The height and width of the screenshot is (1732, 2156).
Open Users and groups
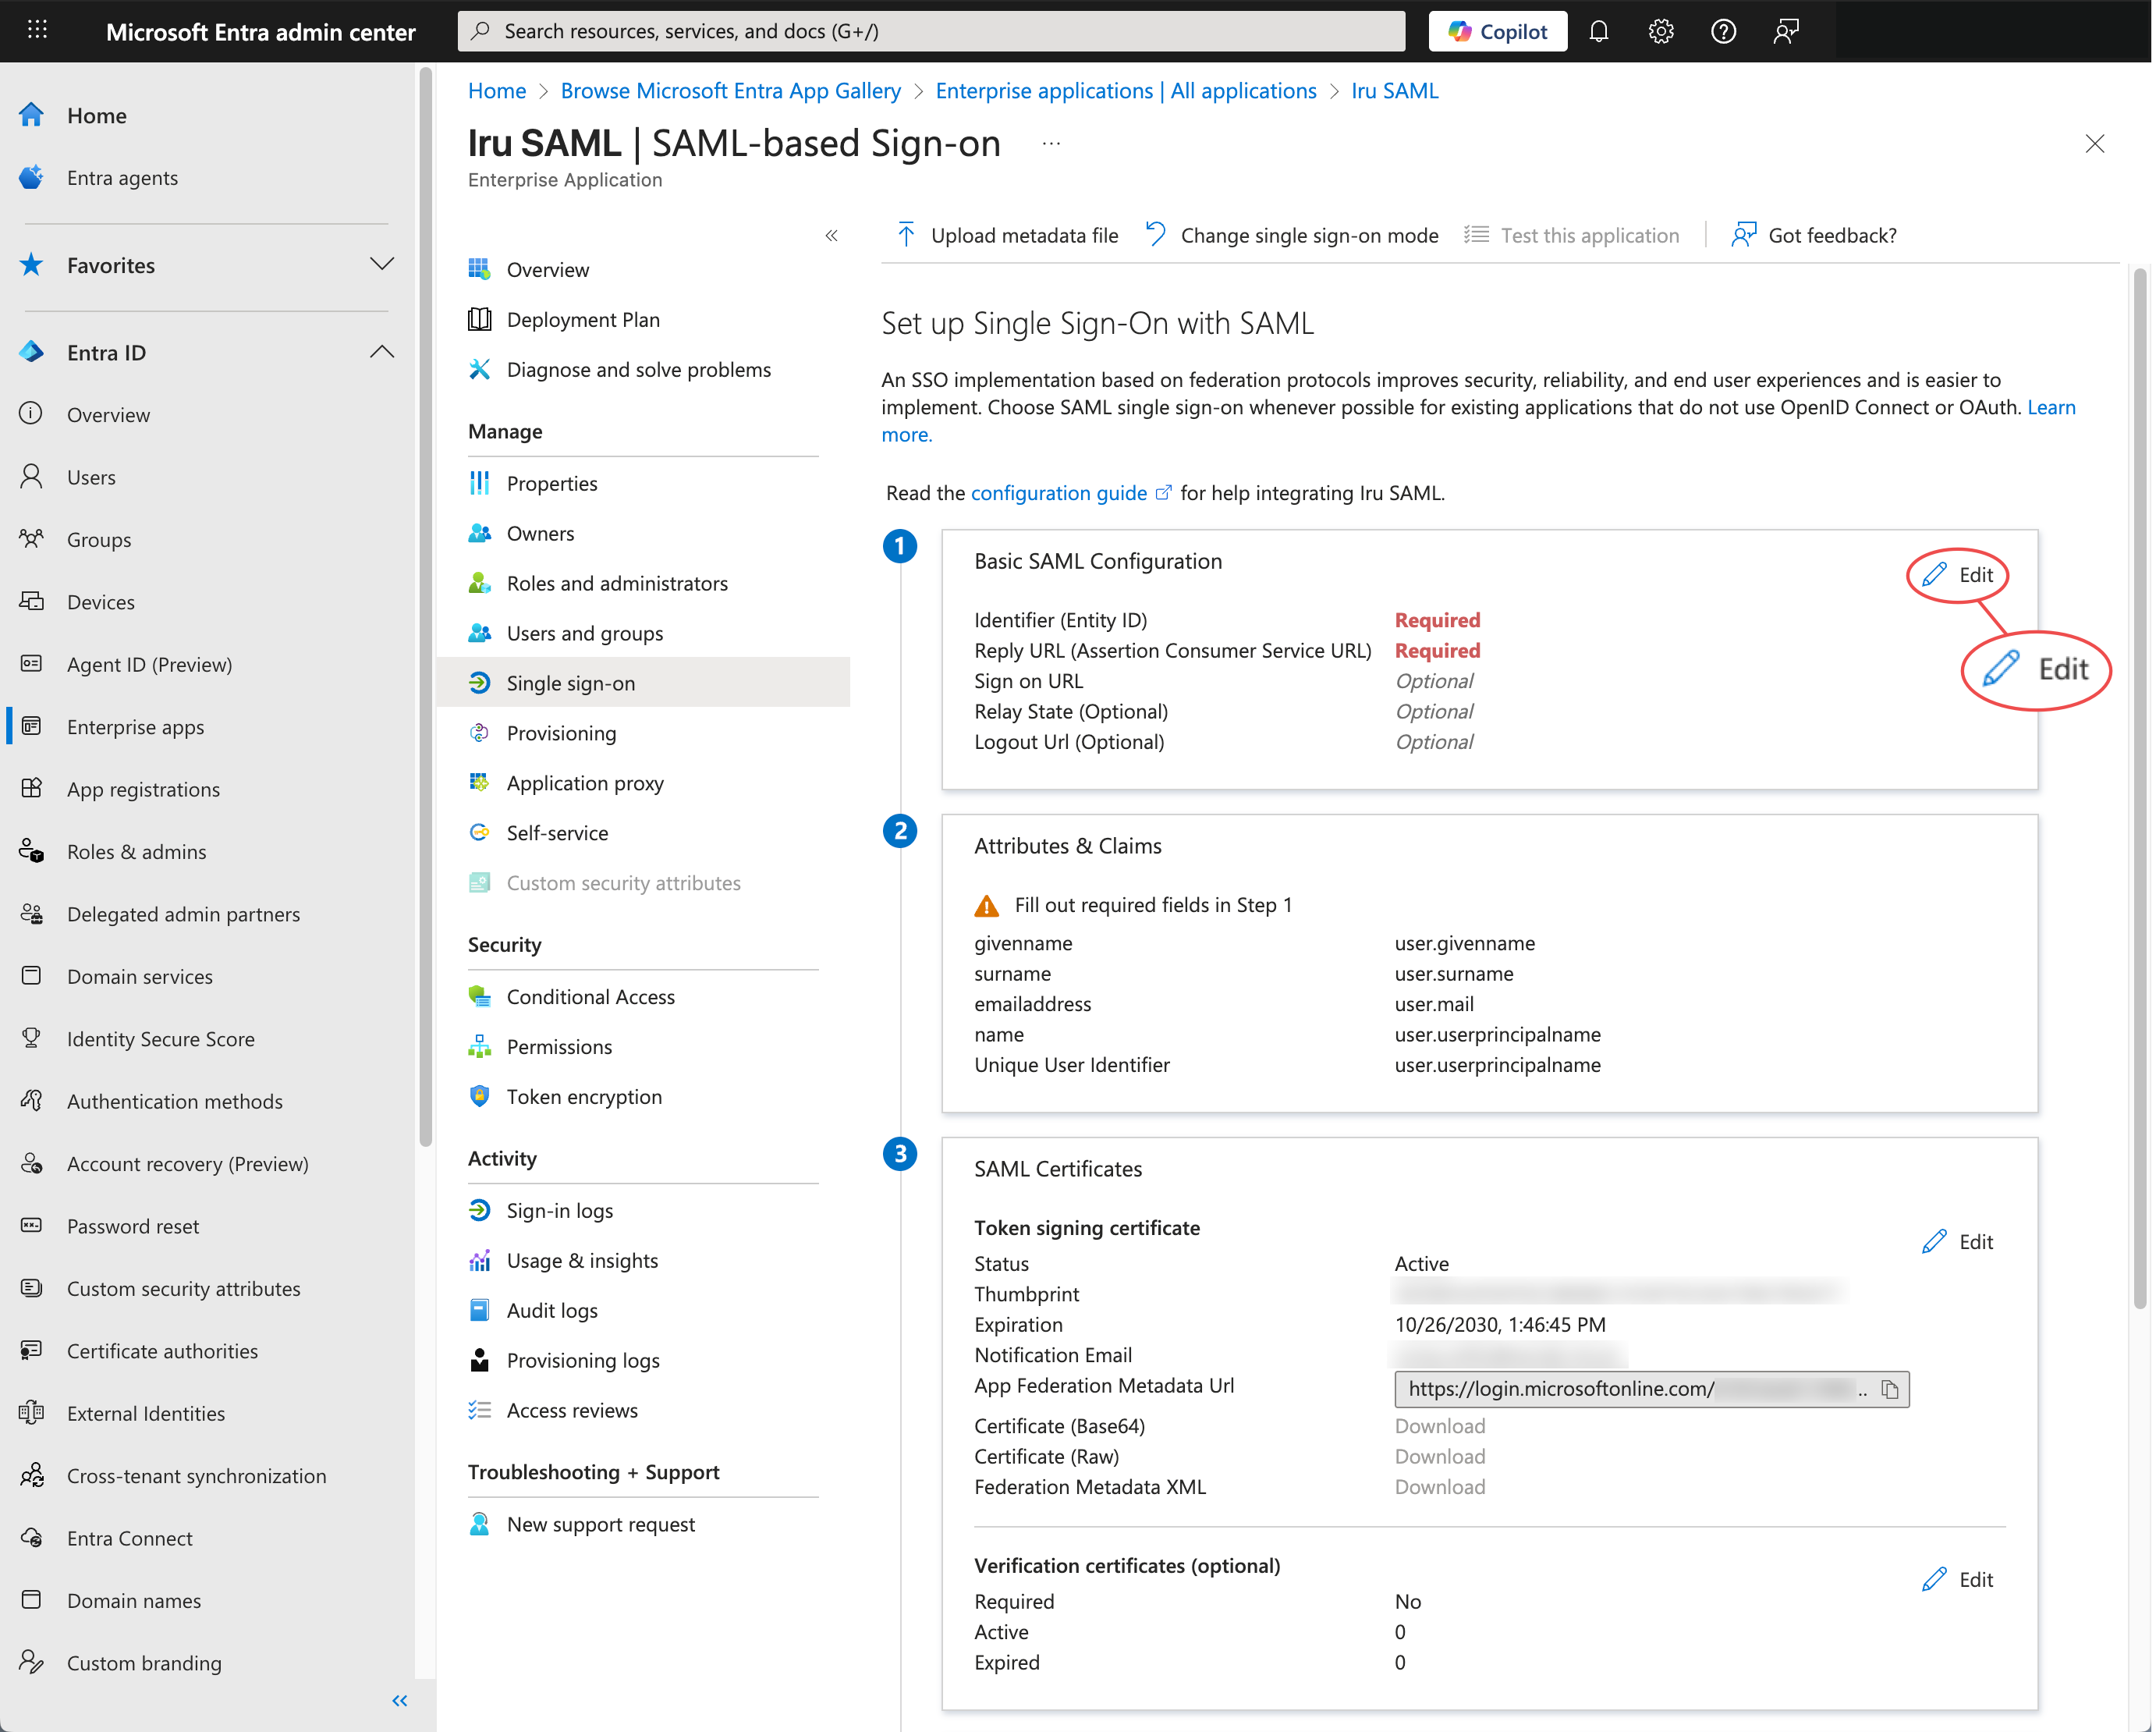584,634
